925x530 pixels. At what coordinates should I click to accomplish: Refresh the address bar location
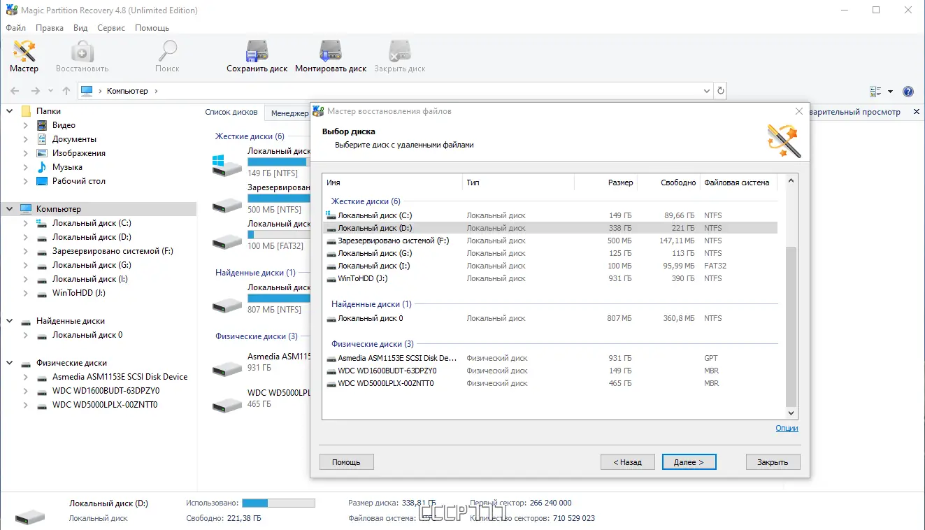[x=721, y=91]
